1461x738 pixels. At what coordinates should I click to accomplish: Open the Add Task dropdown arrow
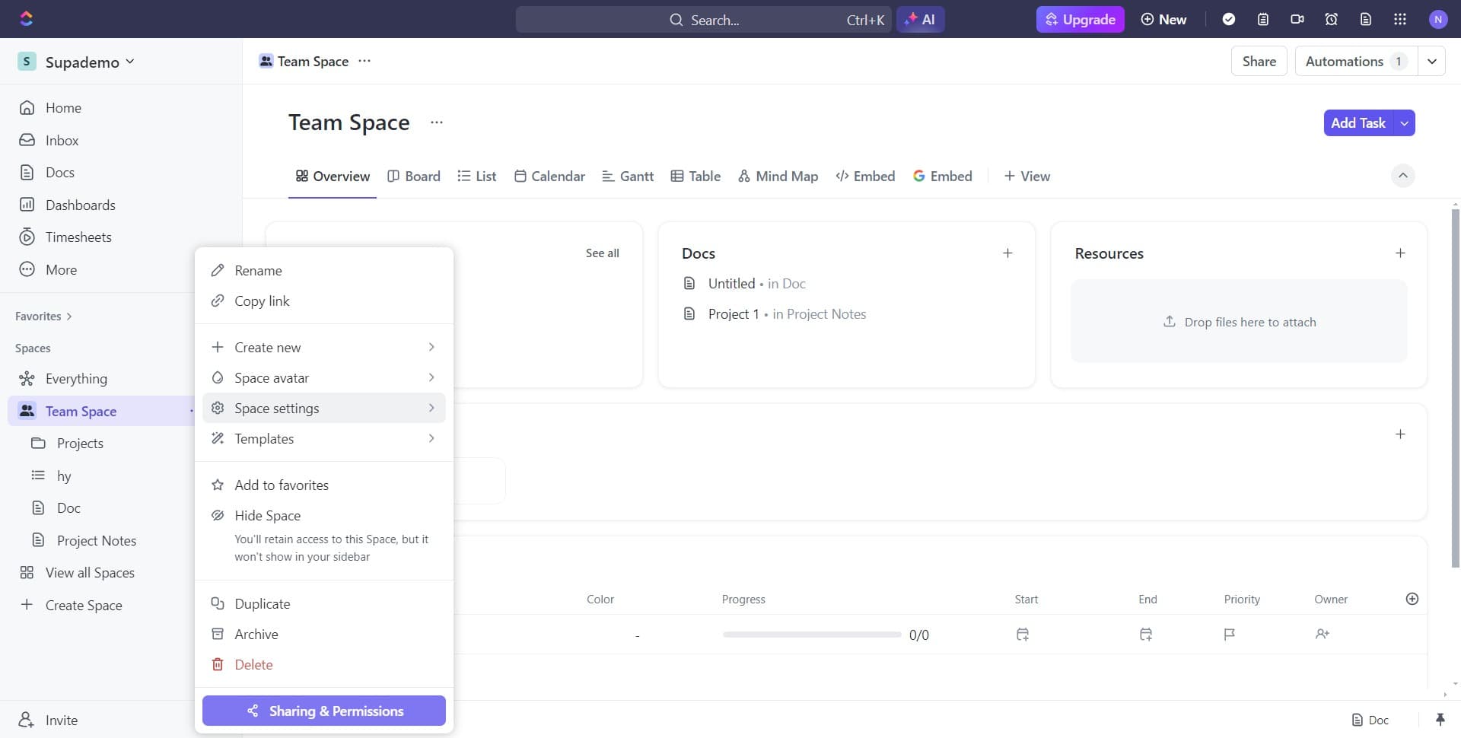coord(1405,123)
